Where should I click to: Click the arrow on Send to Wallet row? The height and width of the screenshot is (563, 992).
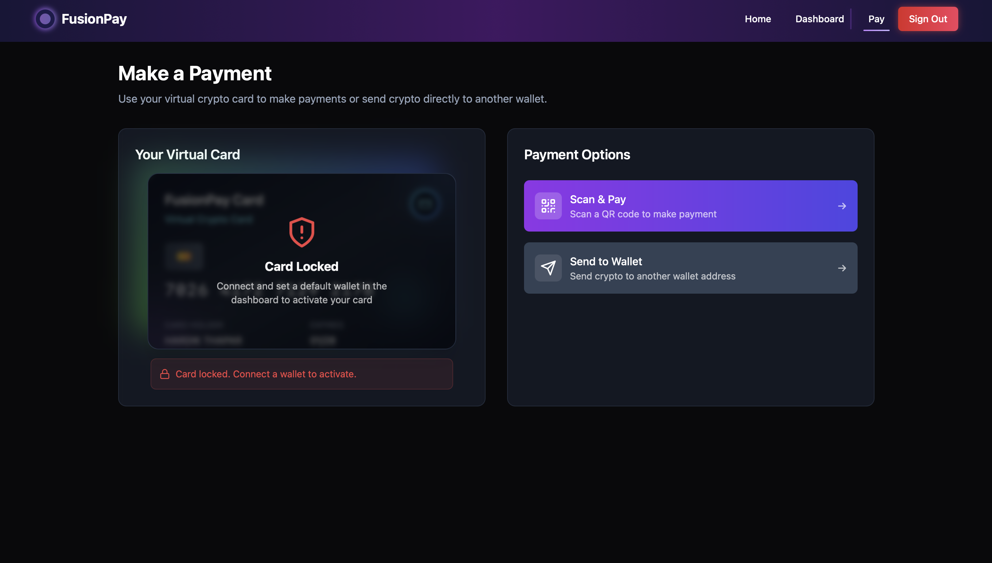point(841,268)
